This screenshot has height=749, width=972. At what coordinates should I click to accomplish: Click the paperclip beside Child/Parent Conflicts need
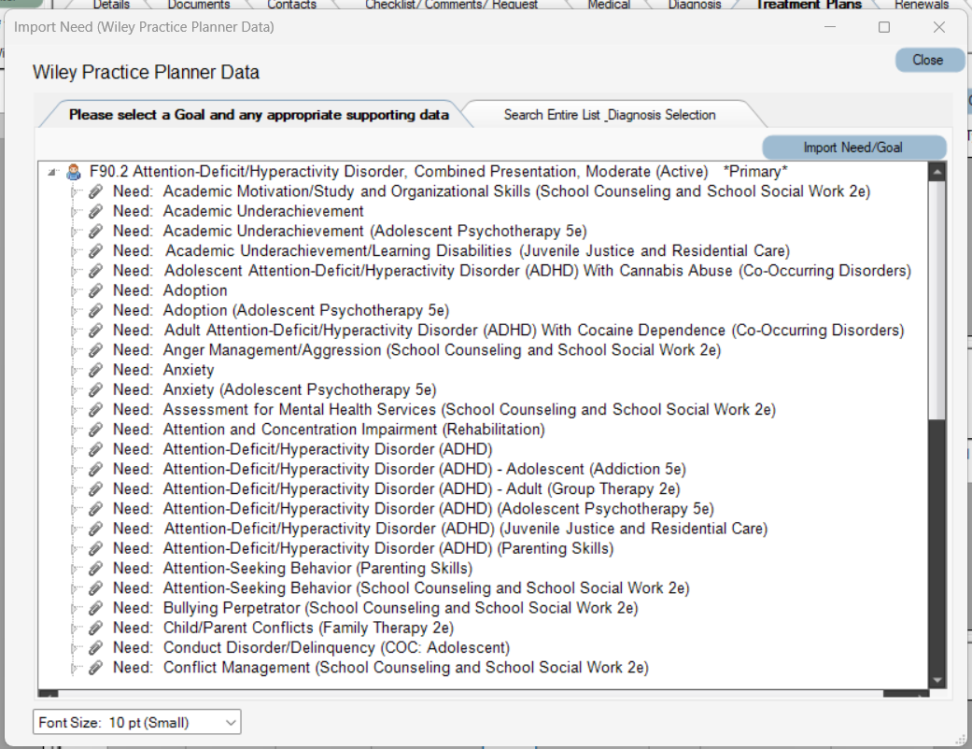[97, 628]
